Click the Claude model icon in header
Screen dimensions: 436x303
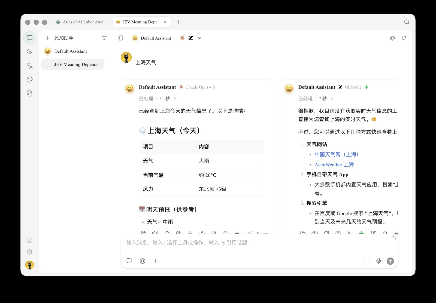(x=182, y=38)
